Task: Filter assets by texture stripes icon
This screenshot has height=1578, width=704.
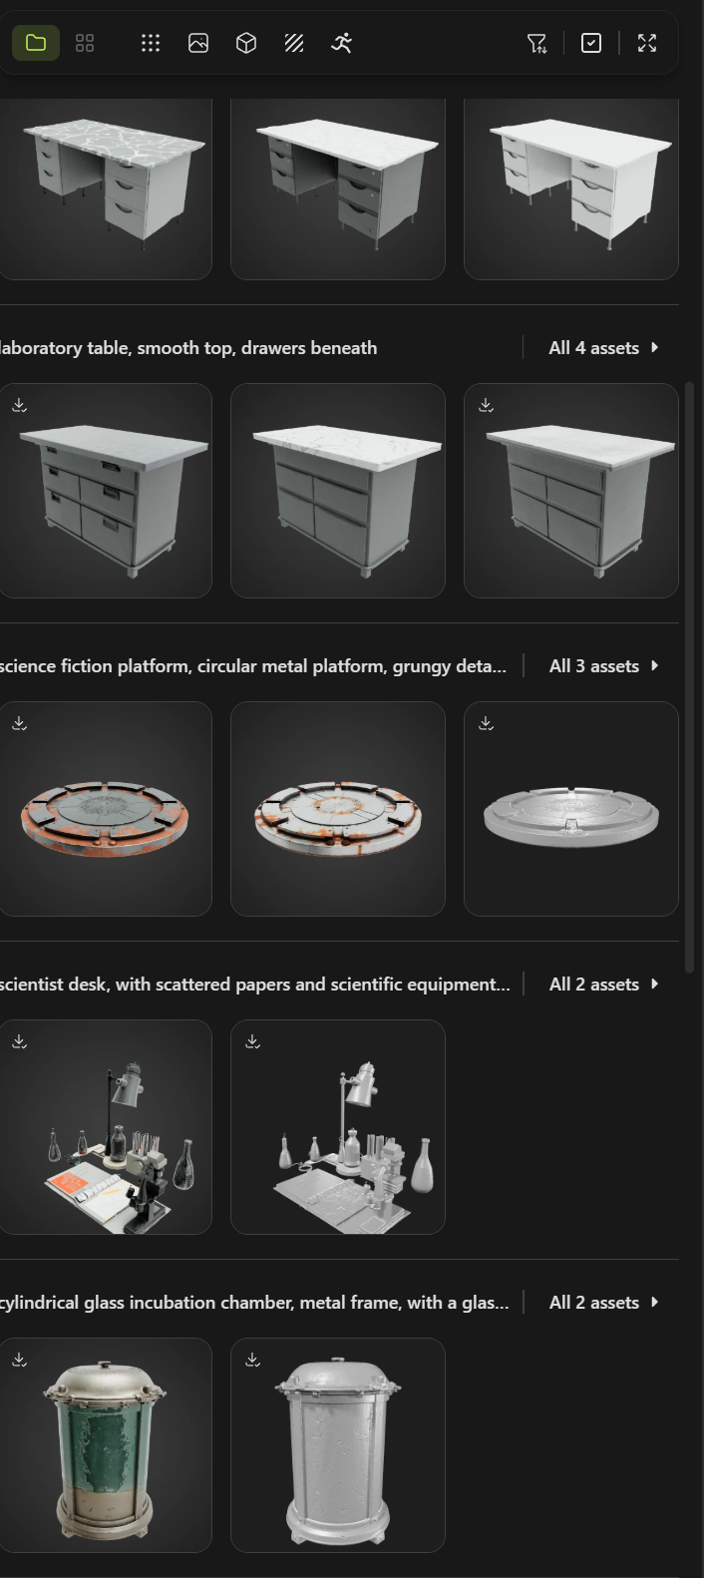Action: pos(294,43)
